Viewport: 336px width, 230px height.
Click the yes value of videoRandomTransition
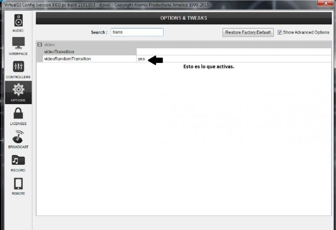pos(142,59)
